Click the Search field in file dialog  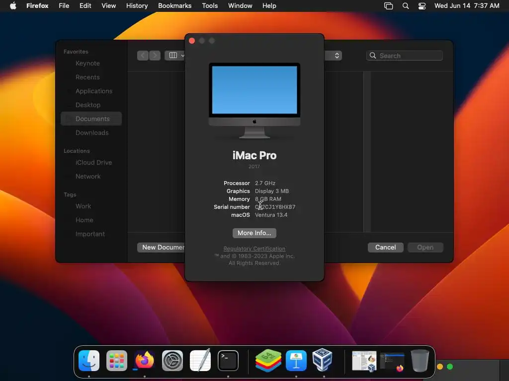(x=405, y=56)
